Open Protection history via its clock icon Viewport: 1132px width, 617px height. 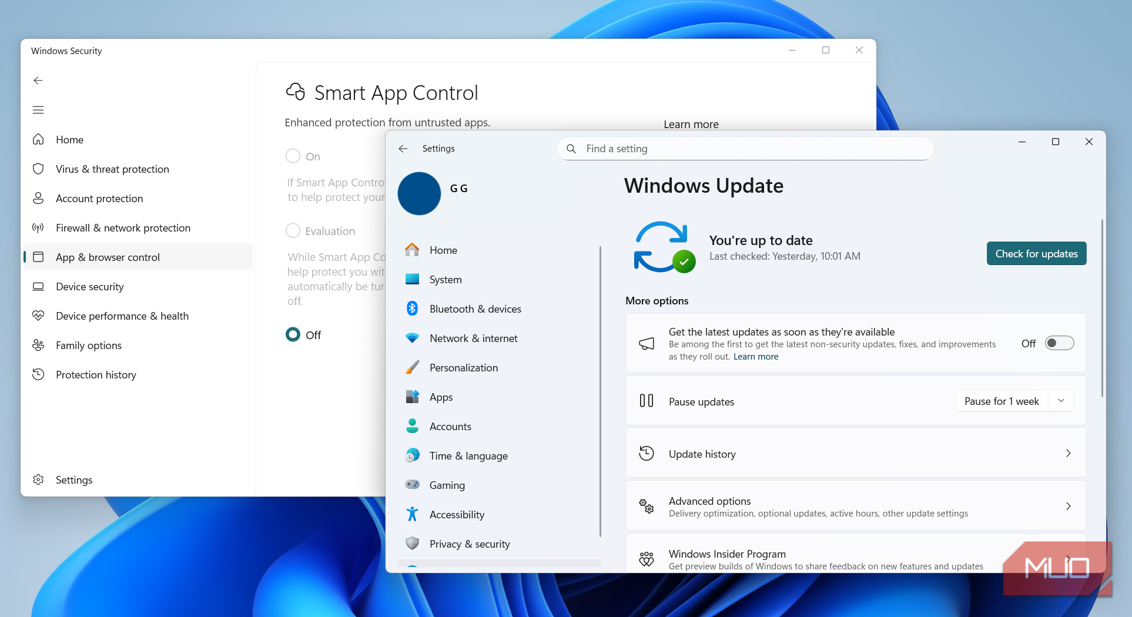pyautogui.click(x=38, y=375)
